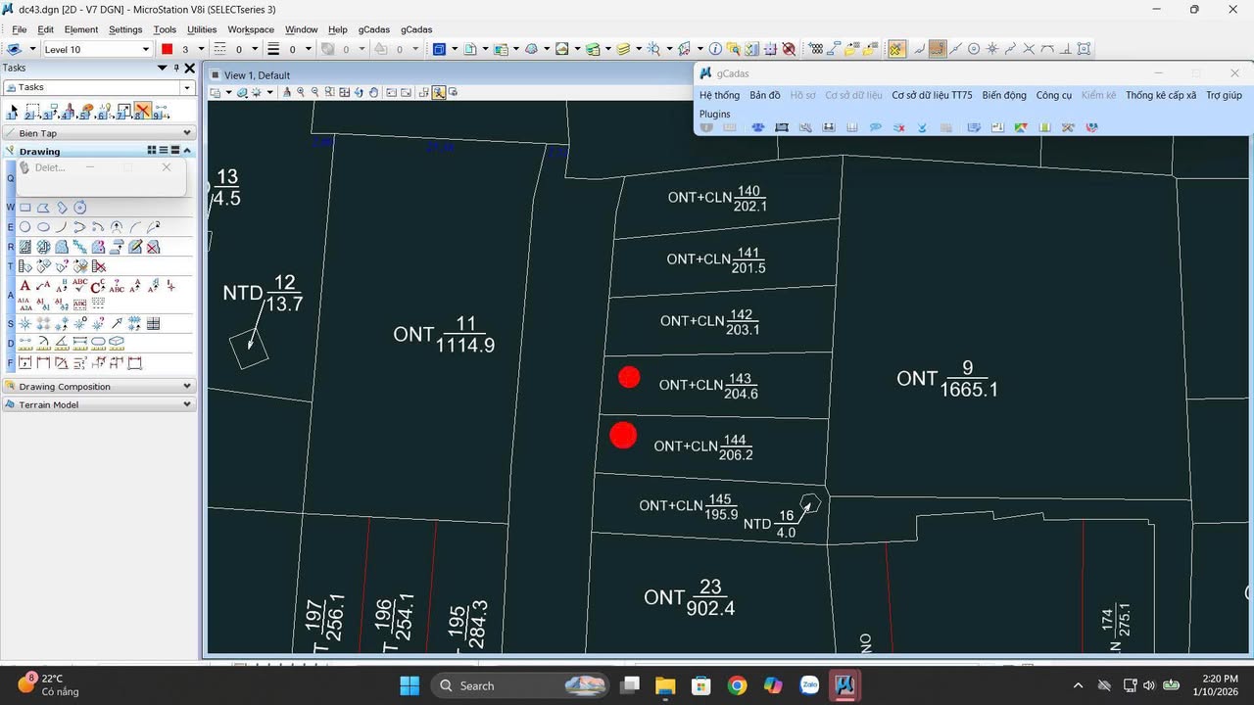1254x705 pixels.
Task: Open the Bản đồ menu in gCadas
Action: pos(764,95)
